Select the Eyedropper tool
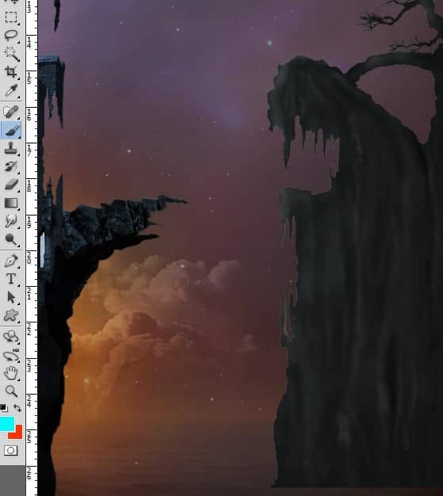The width and height of the screenshot is (443, 496). [x=11, y=90]
